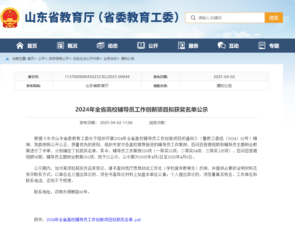This screenshot has height=226, width=295.
Task: Click the building icon beside 概况
Action: (60, 45)
